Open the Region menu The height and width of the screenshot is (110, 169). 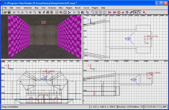[x=69, y=8]
